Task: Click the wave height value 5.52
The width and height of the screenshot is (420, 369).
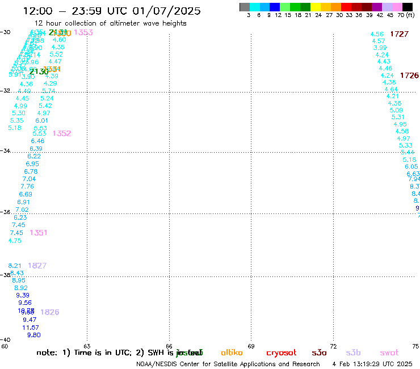Action: (56, 54)
